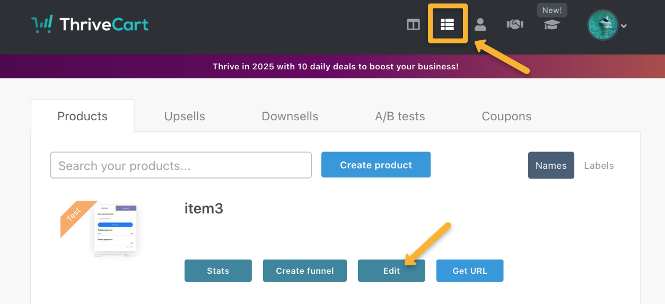Click the profile avatar picture
The width and height of the screenshot is (665, 304).
602,25
